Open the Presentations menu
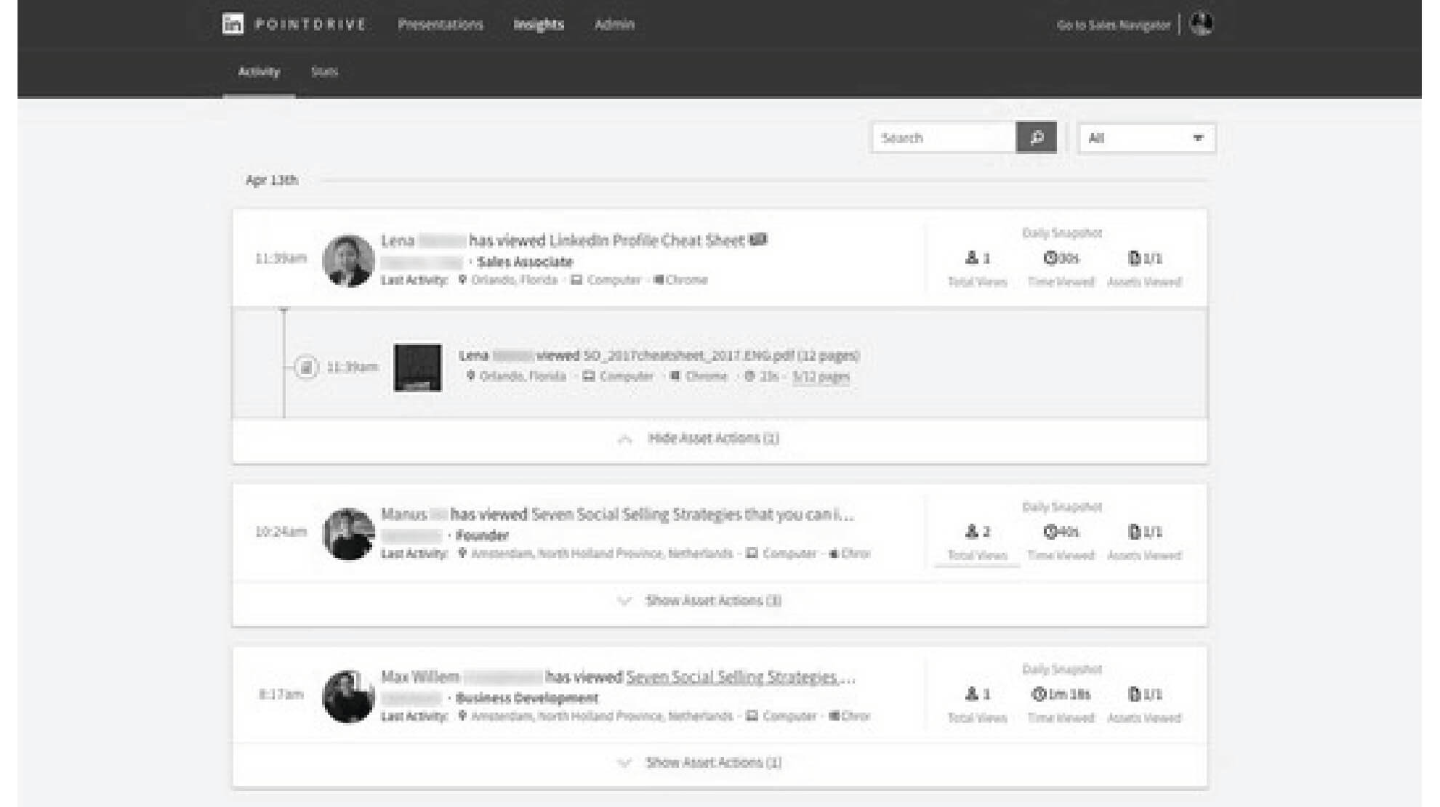The height and width of the screenshot is (807, 1440). tap(440, 25)
